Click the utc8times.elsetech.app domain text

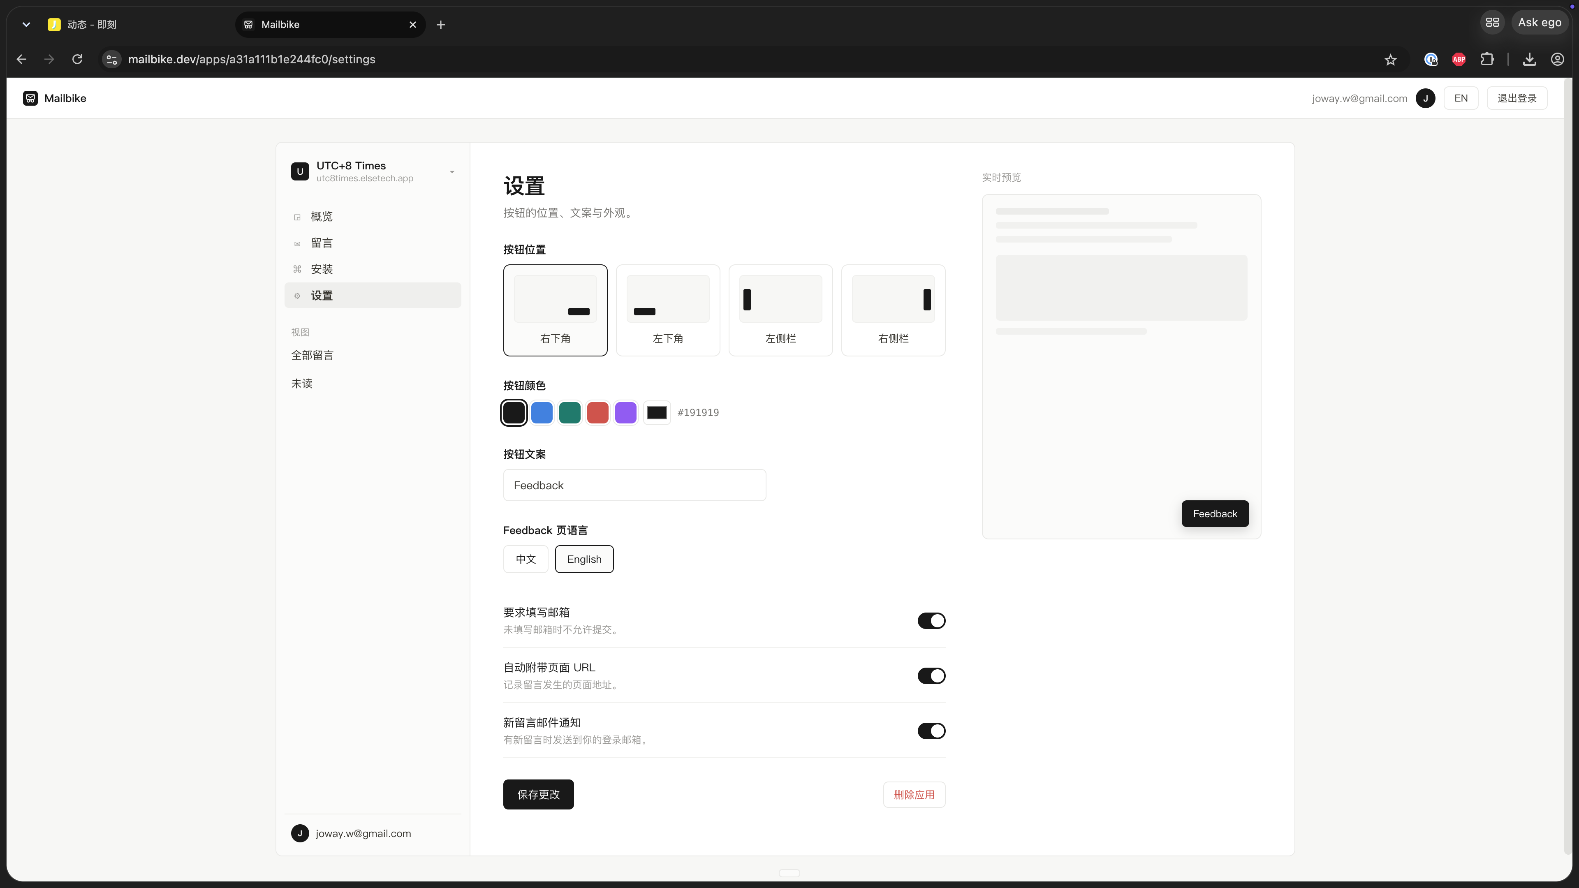[365, 178]
